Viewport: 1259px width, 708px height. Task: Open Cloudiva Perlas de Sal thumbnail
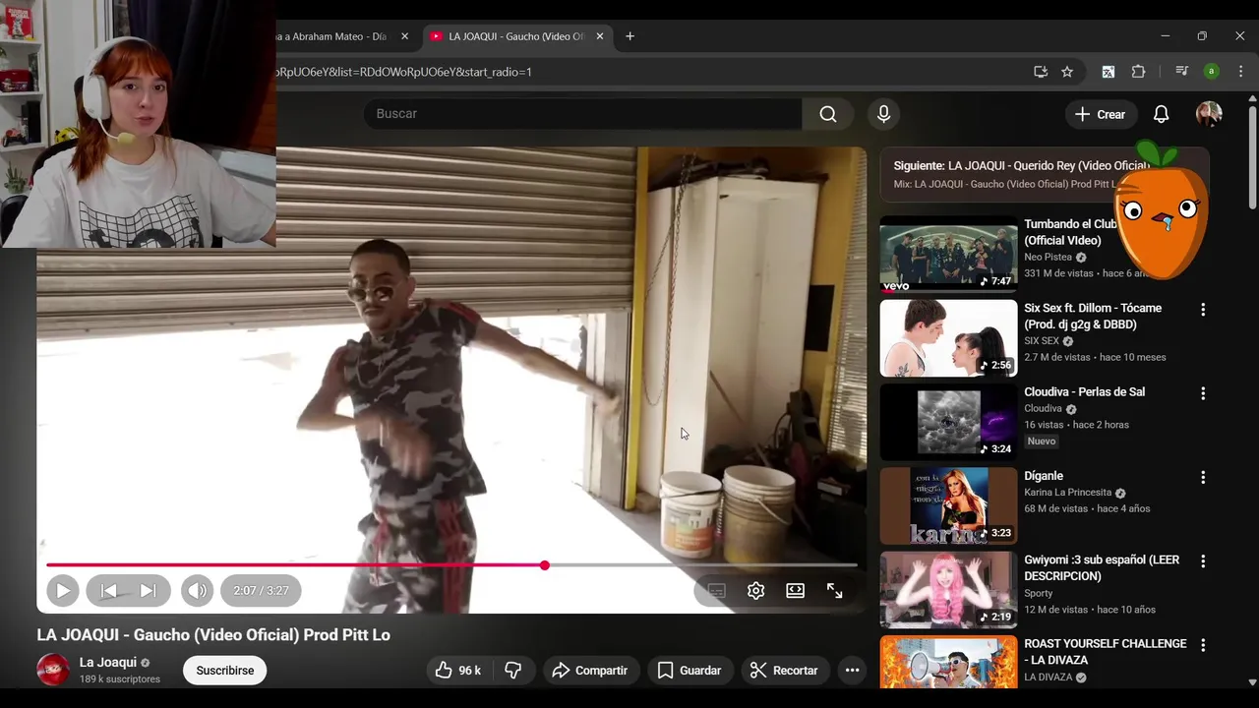click(948, 422)
